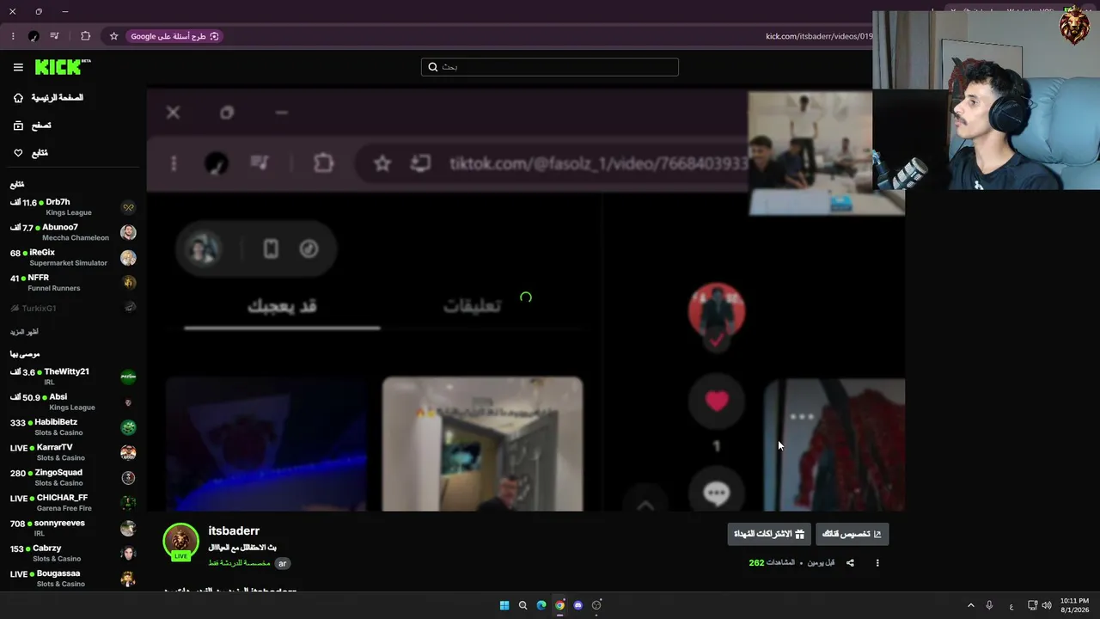This screenshot has height=619, width=1100.
Task: Select the 262 views count text
Action: tap(756, 563)
